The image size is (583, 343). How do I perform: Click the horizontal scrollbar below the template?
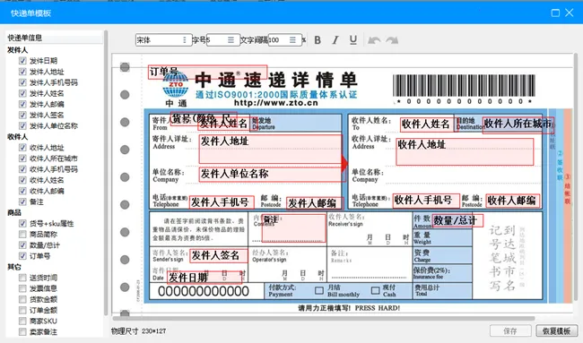324,318
